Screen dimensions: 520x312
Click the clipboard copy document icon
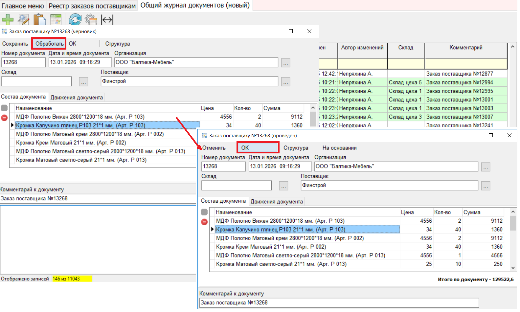click(40, 20)
